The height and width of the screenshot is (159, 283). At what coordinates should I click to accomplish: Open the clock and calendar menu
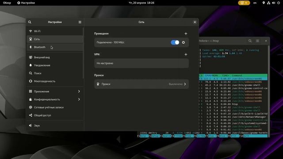(x=141, y=3)
